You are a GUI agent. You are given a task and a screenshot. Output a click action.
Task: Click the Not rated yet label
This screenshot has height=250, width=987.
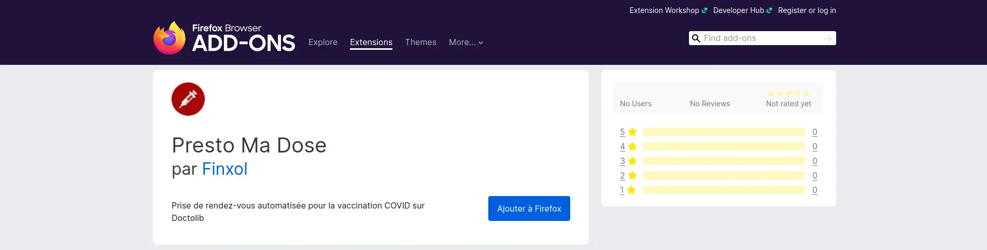[x=788, y=104]
